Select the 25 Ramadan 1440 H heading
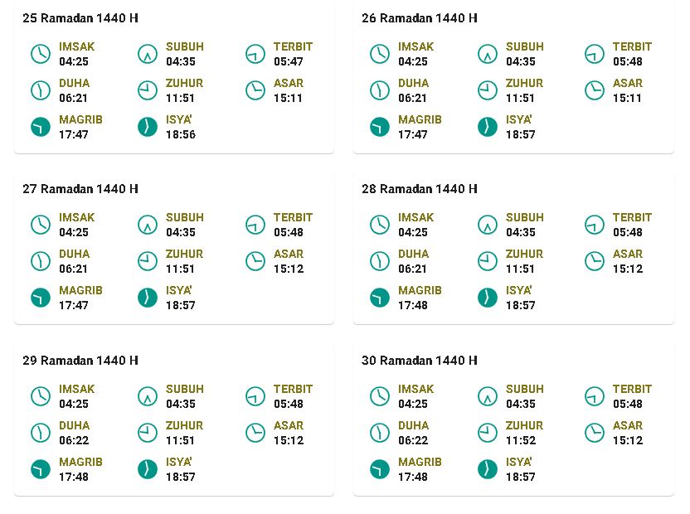 click(x=80, y=18)
